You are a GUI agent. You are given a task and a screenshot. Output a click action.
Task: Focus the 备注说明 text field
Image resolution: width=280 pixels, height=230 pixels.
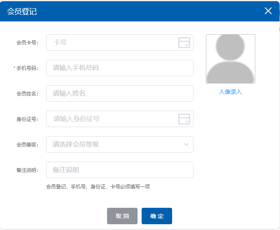point(119,170)
